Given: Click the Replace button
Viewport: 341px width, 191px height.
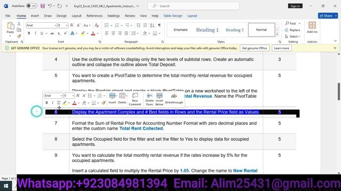Looking at the screenshot, I should [293, 30].
